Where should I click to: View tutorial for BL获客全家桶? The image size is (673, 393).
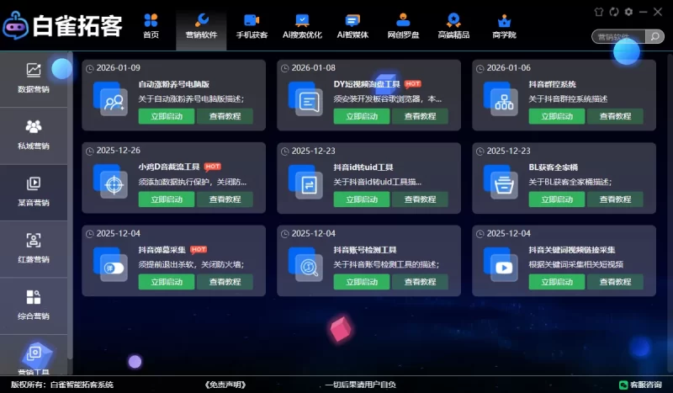pos(615,199)
